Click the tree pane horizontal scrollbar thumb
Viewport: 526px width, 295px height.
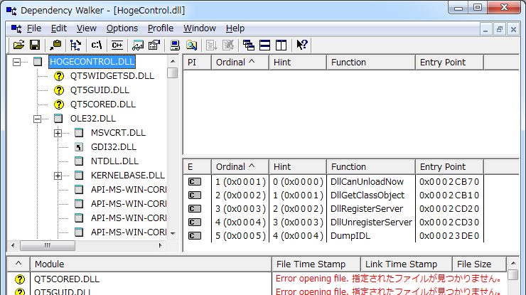pyautogui.click(x=48, y=246)
